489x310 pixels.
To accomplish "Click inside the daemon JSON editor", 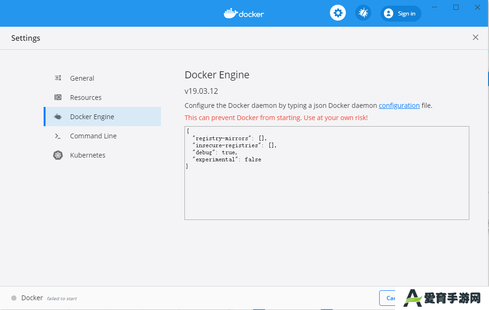I will (327, 173).
